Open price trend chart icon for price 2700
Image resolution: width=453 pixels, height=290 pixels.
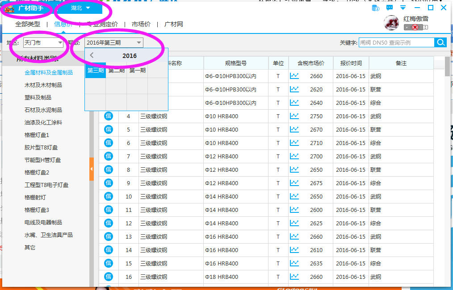pyautogui.click(x=294, y=156)
